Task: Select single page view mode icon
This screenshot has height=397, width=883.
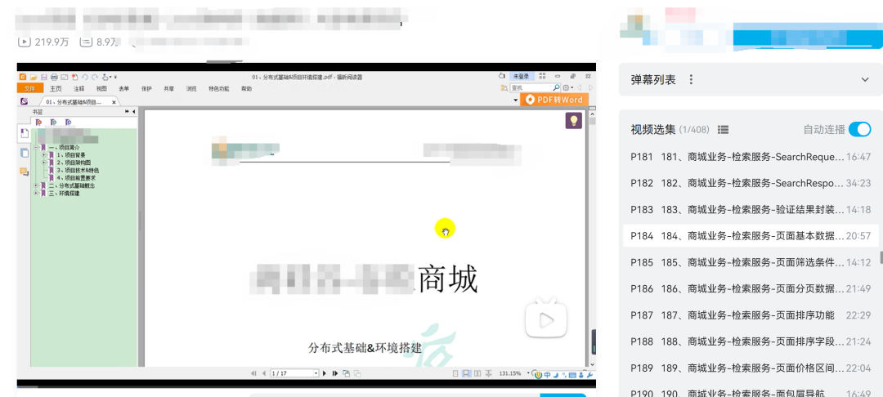Action: click(455, 373)
